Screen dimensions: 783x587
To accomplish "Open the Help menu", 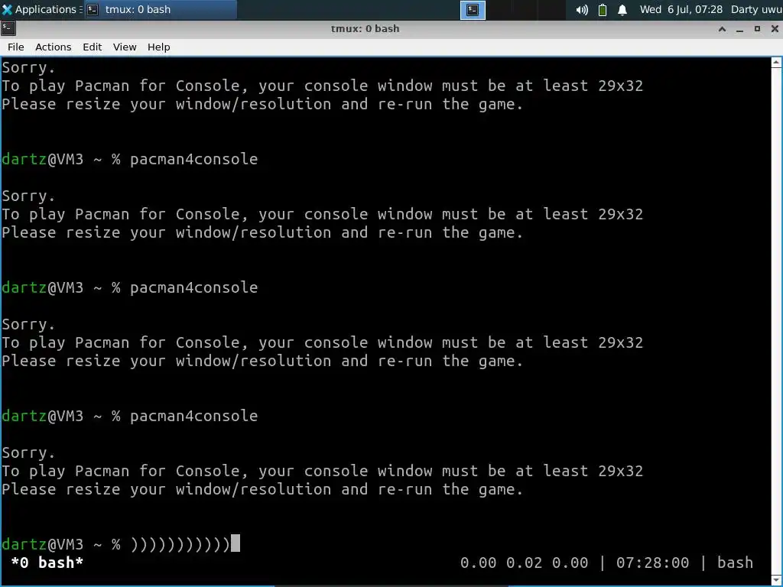I will (159, 47).
